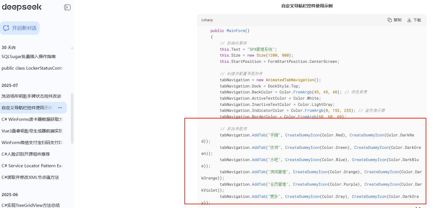Open the C# Service Locator Pattern chat
The width and height of the screenshot is (447, 208).
coord(32,166)
